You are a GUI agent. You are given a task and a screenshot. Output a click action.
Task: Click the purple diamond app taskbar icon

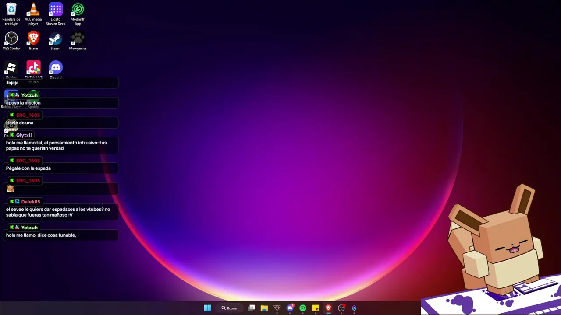pyautogui.click(x=354, y=308)
